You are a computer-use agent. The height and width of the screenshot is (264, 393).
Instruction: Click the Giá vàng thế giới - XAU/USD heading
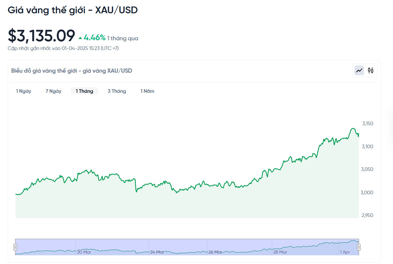click(x=73, y=10)
